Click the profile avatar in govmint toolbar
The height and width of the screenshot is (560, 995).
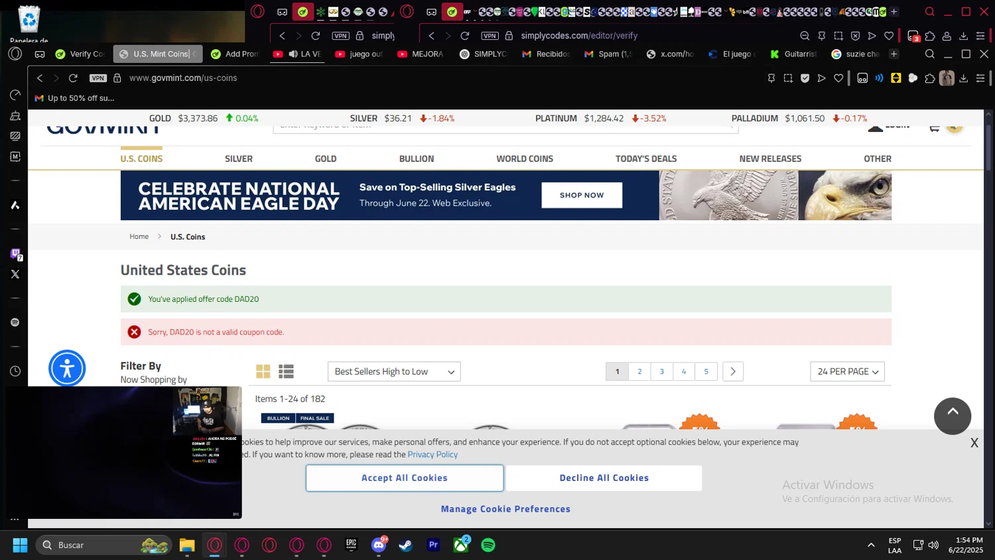pyautogui.click(x=947, y=78)
